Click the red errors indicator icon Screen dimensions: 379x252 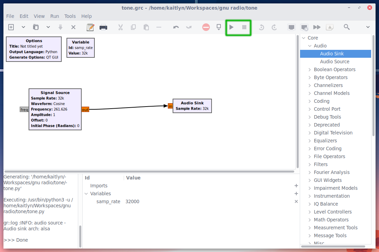tap(206, 27)
